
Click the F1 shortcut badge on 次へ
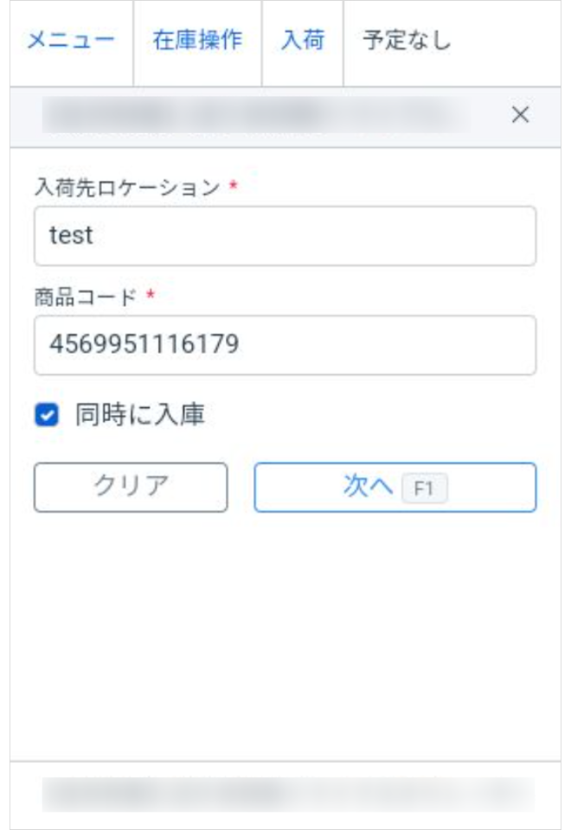[424, 488]
